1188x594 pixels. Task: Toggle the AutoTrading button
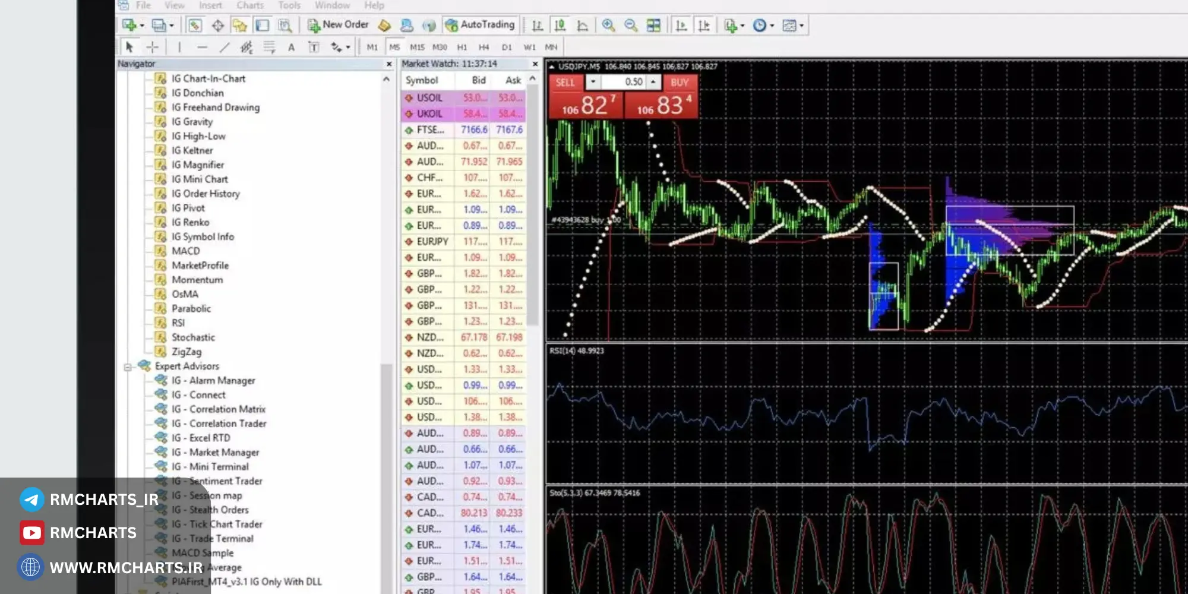[480, 25]
